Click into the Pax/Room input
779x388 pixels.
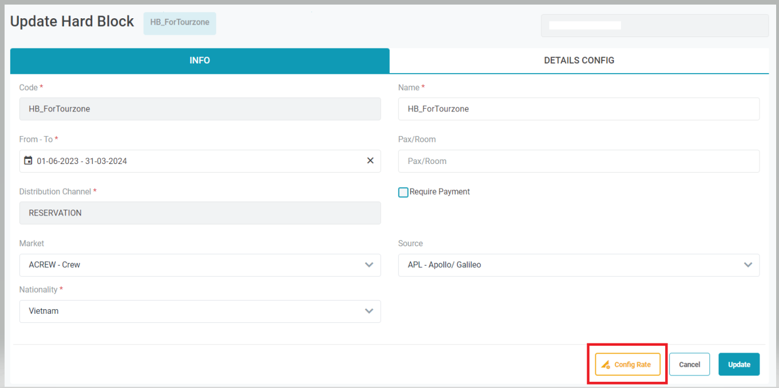click(x=579, y=161)
